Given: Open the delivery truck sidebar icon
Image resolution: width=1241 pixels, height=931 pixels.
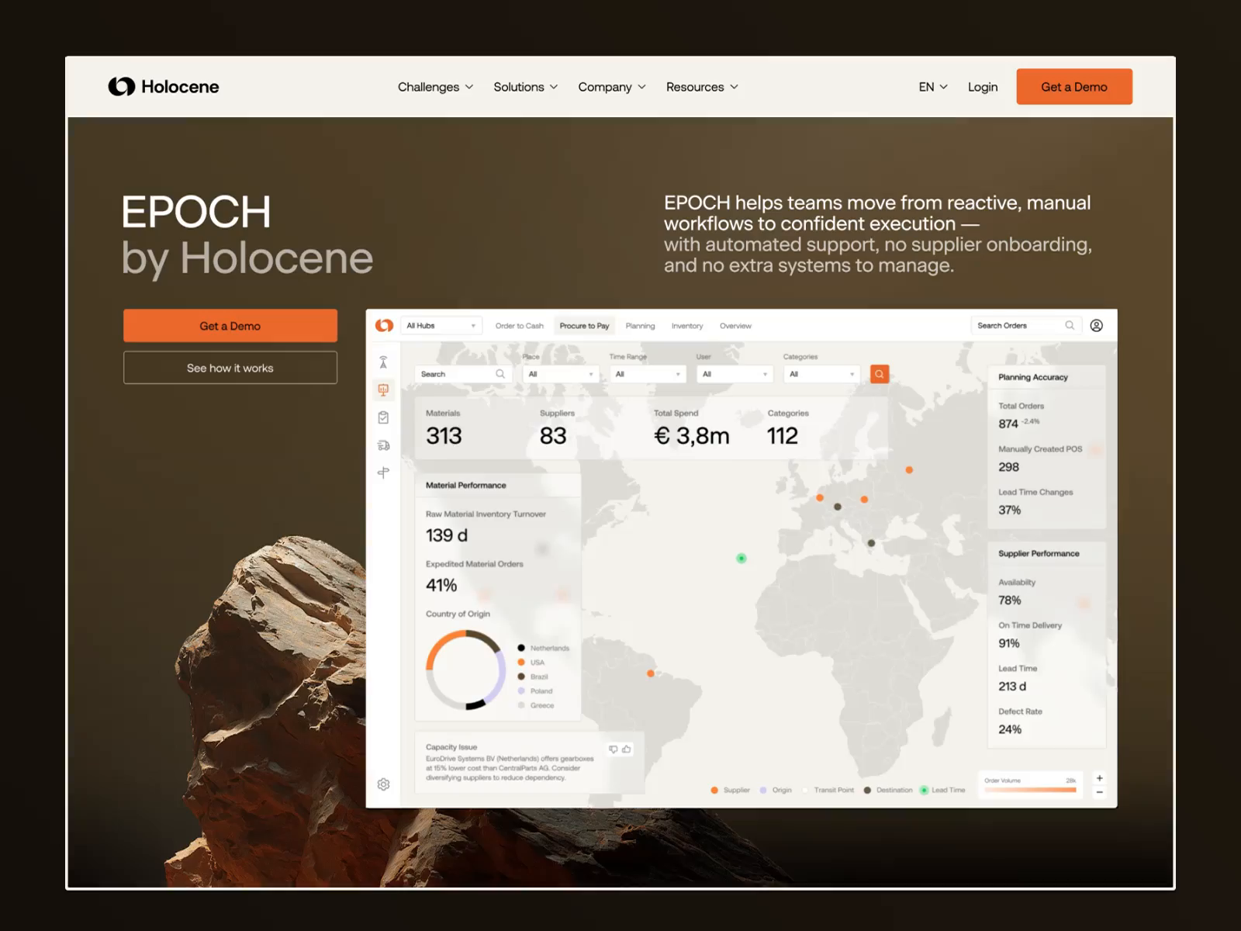Looking at the screenshot, I should [x=383, y=445].
